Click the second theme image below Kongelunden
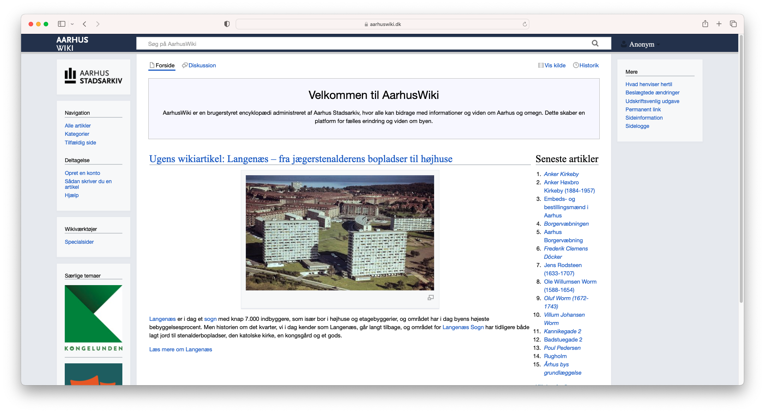This screenshot has width=765, height=413. pos(93,374)
